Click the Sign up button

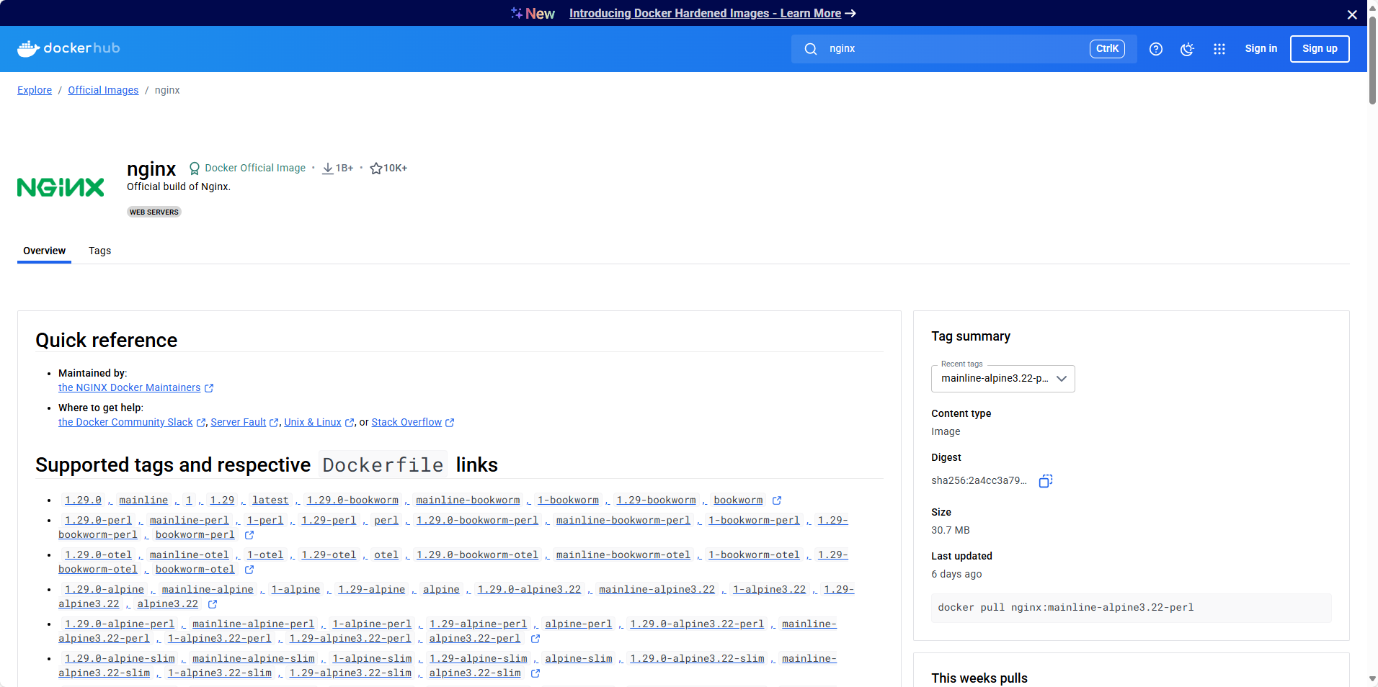pos(1319,49)
